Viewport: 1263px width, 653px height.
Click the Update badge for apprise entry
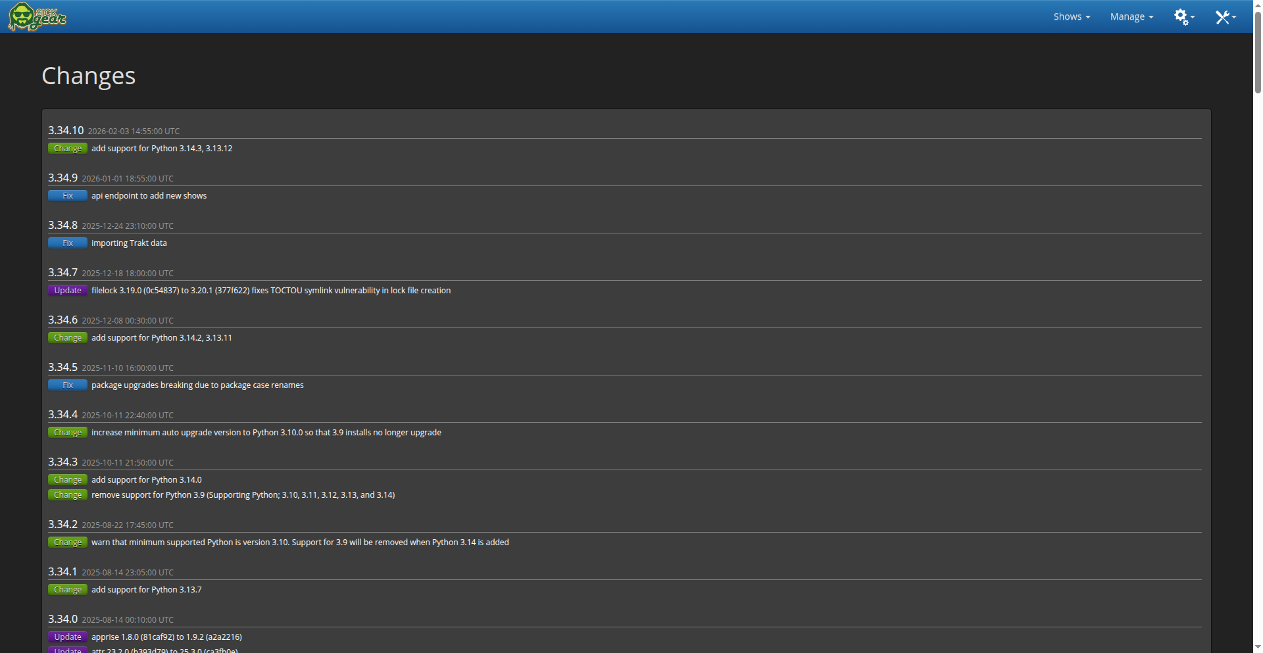point(68,637)
